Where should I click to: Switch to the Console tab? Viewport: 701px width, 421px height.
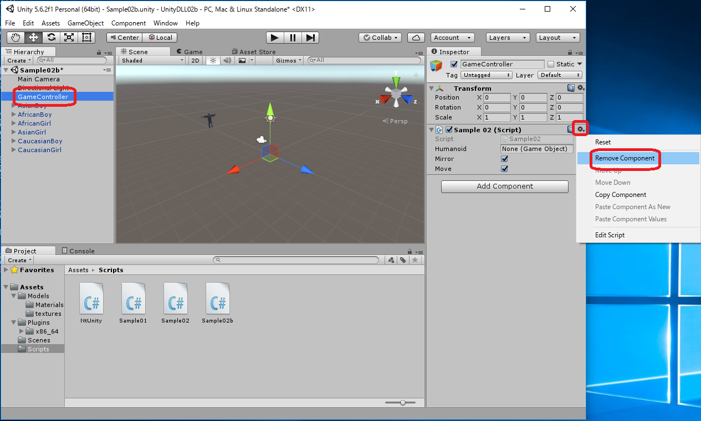pos(78,251)
